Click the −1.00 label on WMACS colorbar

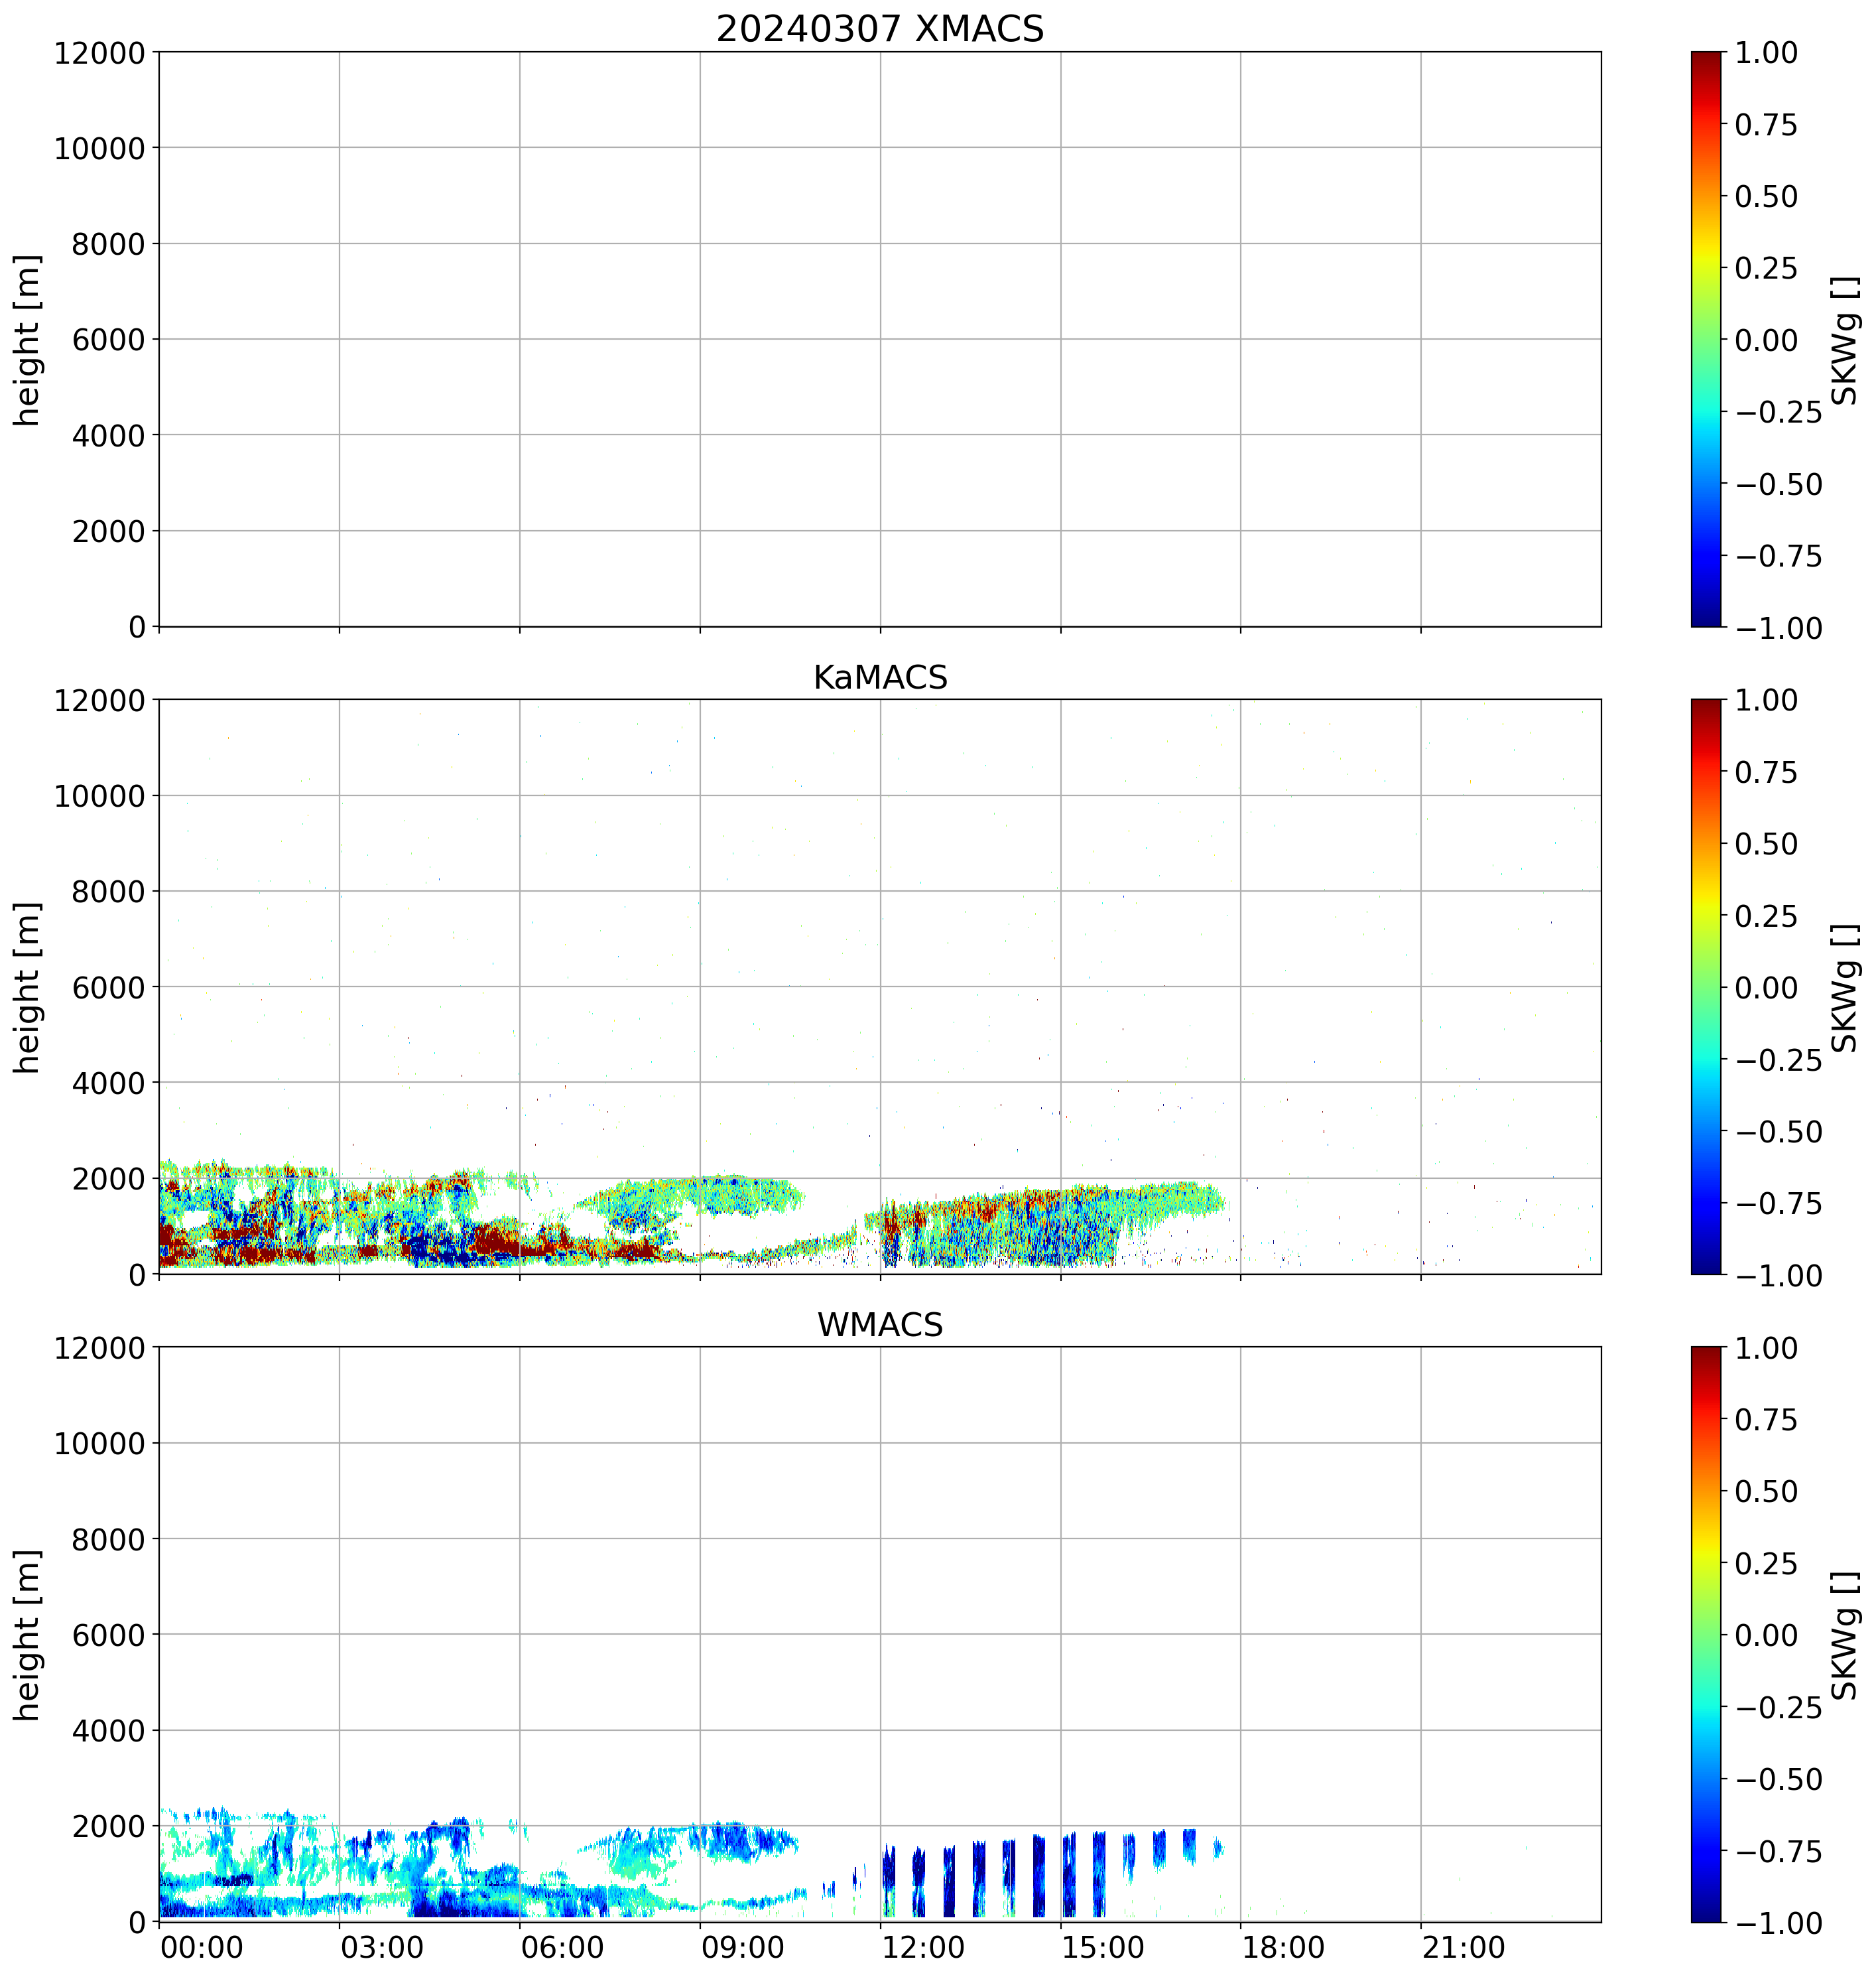(x=1778, y=1922)
